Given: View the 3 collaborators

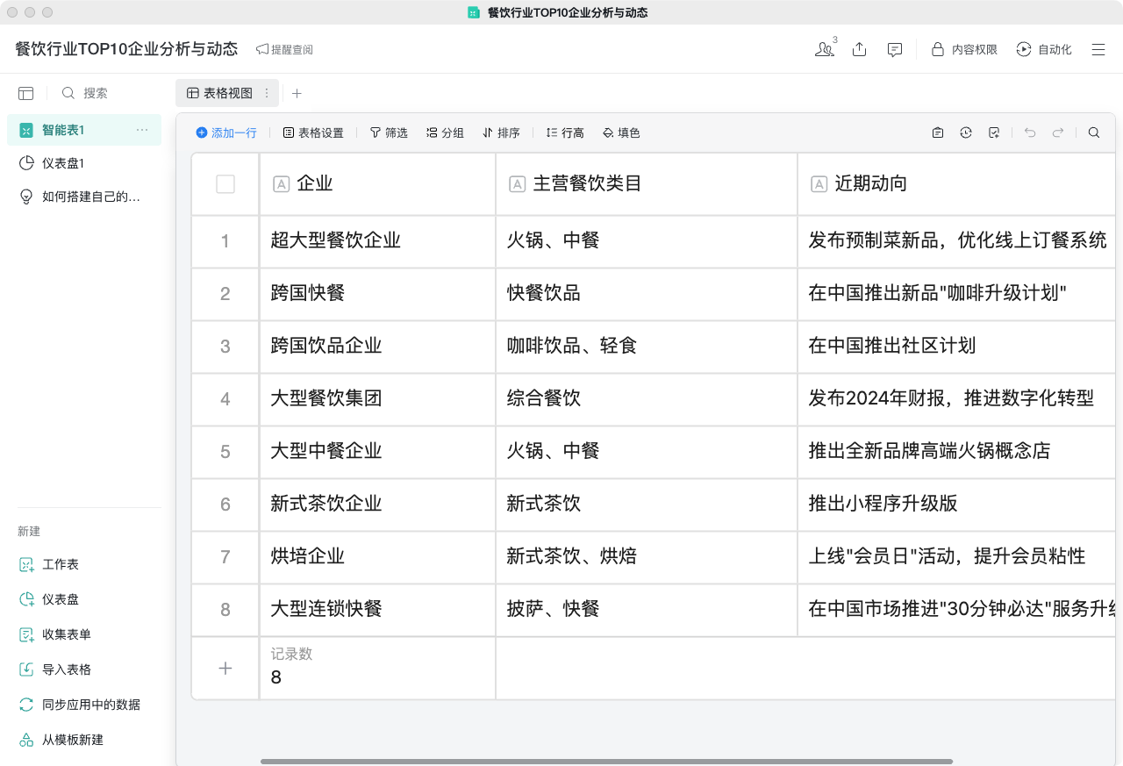Looking at the screenshot, I should pos(823,50).
